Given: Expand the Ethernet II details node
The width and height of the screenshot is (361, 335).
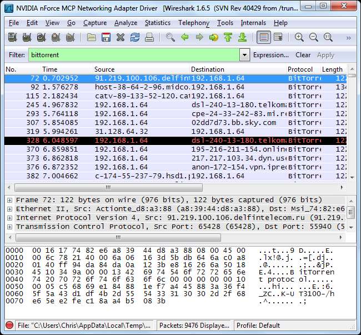Looking at the screenshot, I should click(x=9, y=209).
